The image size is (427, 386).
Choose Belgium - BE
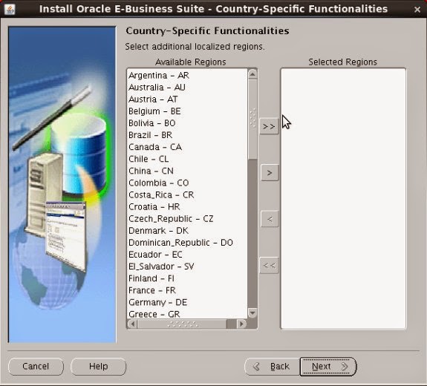tap(154, 111)
